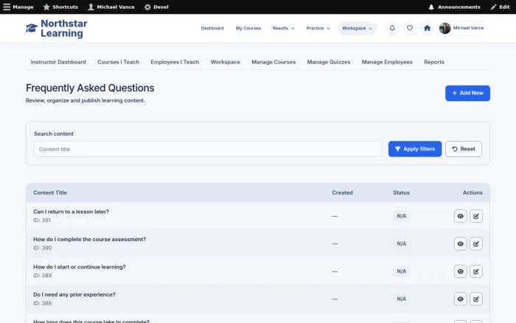Click the Add New button
The width and height of the screenshot is (516, 323).
point(467,93)
